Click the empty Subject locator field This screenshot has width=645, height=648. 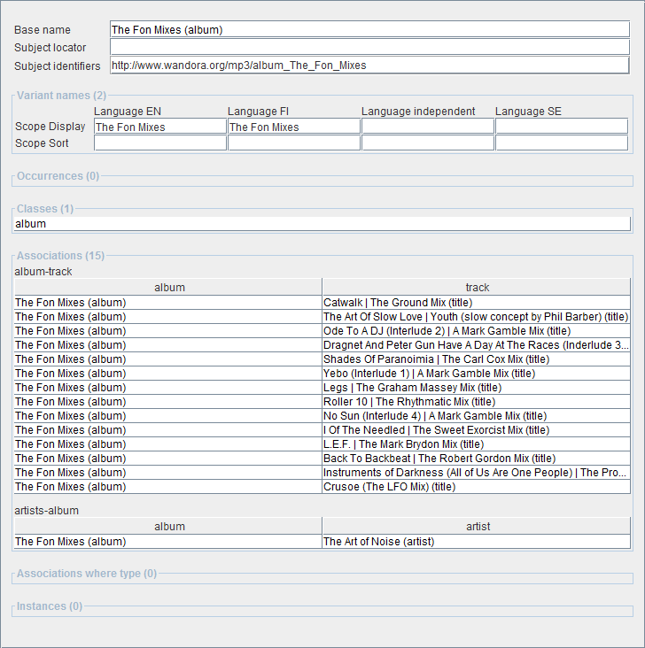(369, 47)
